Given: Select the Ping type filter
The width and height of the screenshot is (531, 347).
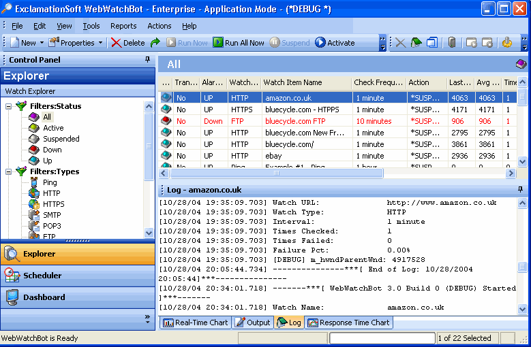Looking at the screenshot, I should pos(50,182).
